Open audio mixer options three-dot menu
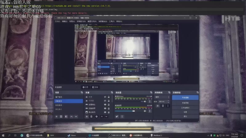Viewport: 246px width, 138px height. [x=122, y=117]
